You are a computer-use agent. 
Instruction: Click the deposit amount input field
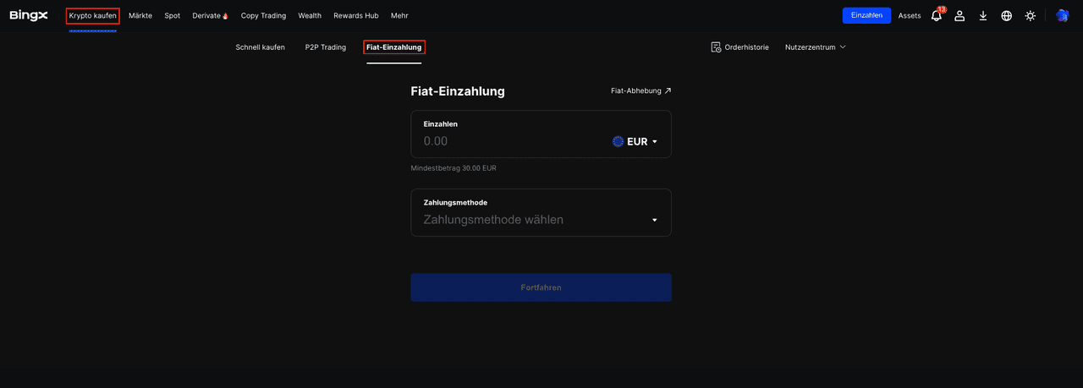508,142
